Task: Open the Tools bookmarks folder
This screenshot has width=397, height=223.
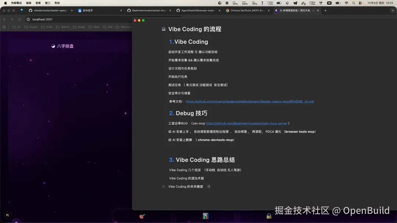Action: [x=47, y=27]
